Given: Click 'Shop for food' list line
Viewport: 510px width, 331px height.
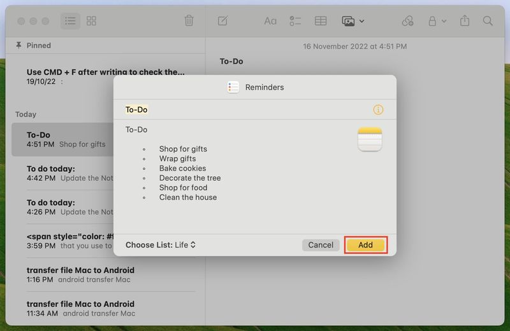Looking at the screenshot, I should click(x=183, y=188).
